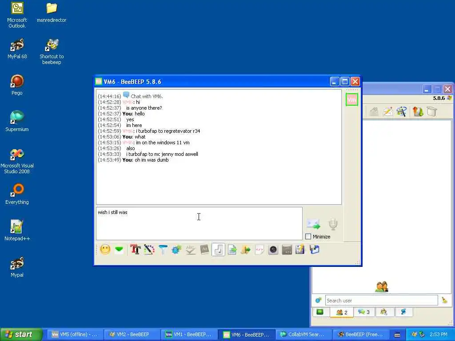The height and width of the screenshot is (341, 455).
Task: Select the users tab showing 2
Action: (342, 312)
